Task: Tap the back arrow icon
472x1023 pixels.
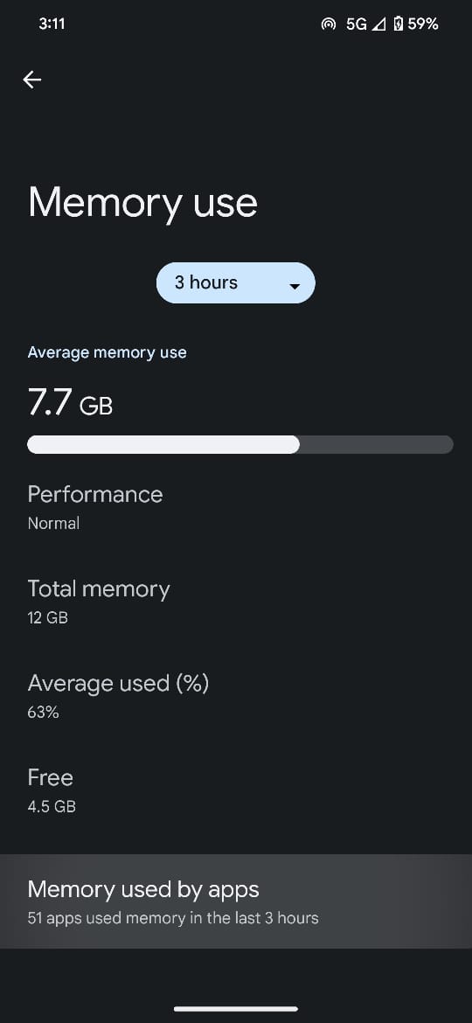Action: (31, 80)
